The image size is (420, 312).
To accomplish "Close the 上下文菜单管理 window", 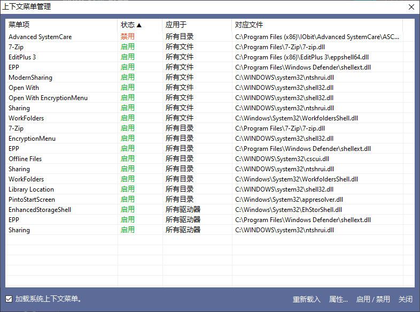I will (411, 7).
